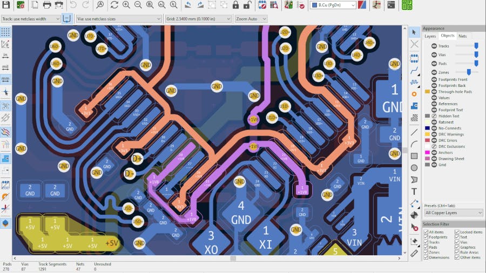This screenshot has height=273, width=486.
Task: Click Anchors magenta color swatch
Action: pyautogui.click(x=428, y=153)
